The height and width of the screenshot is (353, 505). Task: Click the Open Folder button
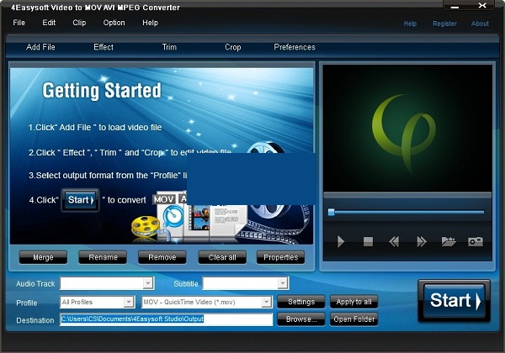(x=354, y=319)
